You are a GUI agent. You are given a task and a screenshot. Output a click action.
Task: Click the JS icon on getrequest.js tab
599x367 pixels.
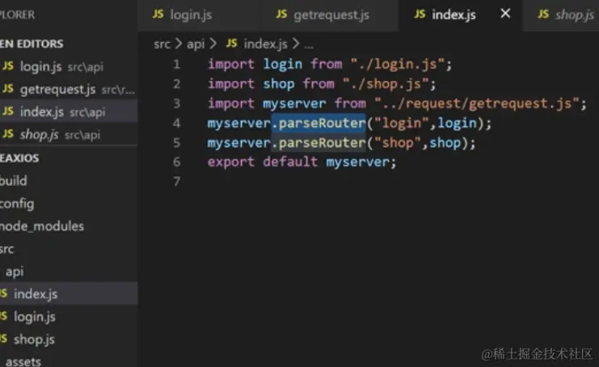click(281, 14)
